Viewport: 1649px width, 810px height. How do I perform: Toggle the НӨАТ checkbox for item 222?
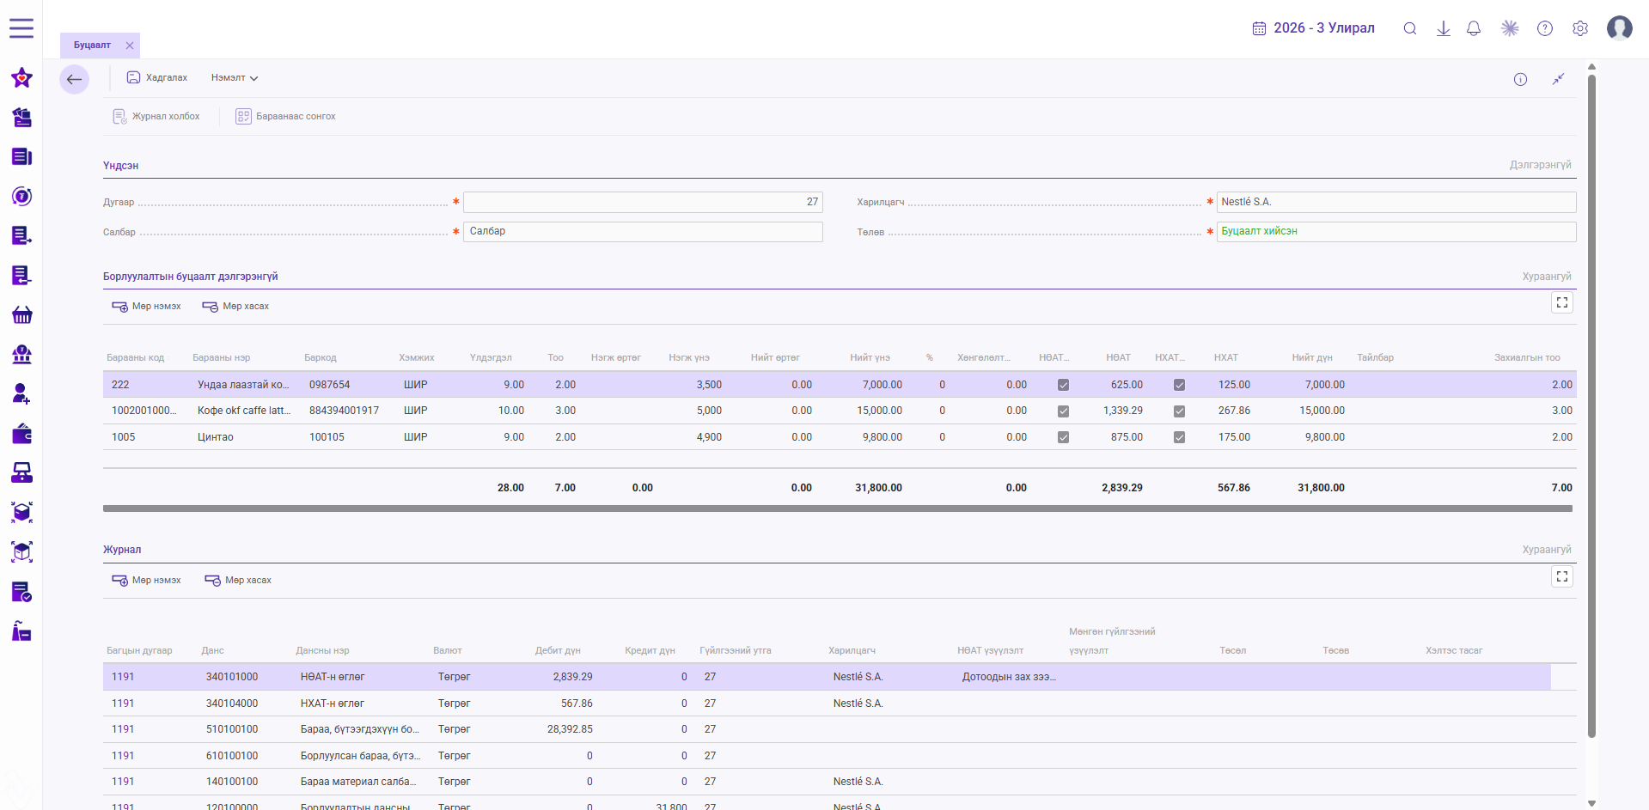(x=1063, y=385)
